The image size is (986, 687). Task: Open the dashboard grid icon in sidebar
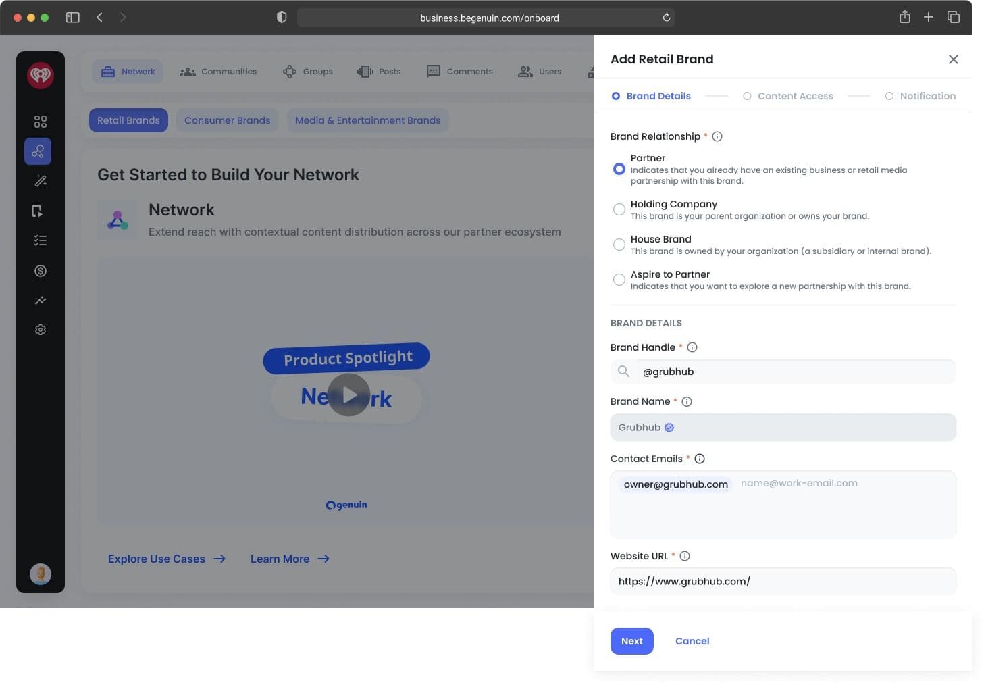pos(41,122)
